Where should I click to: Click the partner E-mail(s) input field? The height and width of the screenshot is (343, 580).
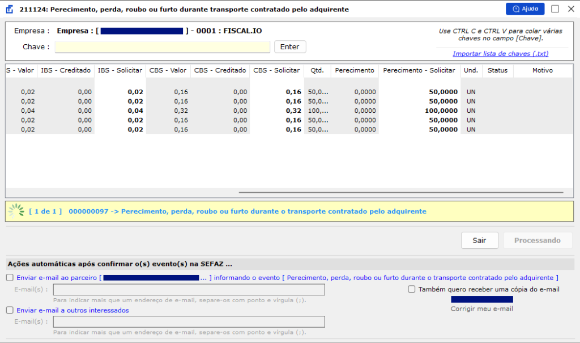click(189, 290)
